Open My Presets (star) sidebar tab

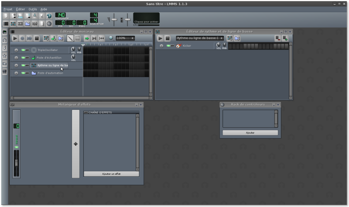4,56
